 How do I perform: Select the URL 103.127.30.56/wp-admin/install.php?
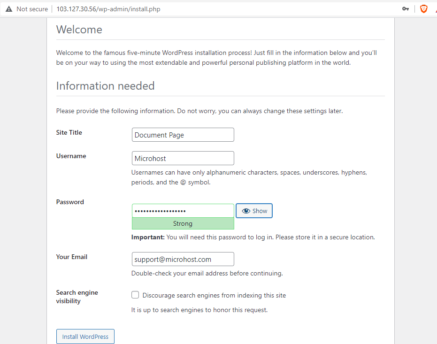point(108,9)
